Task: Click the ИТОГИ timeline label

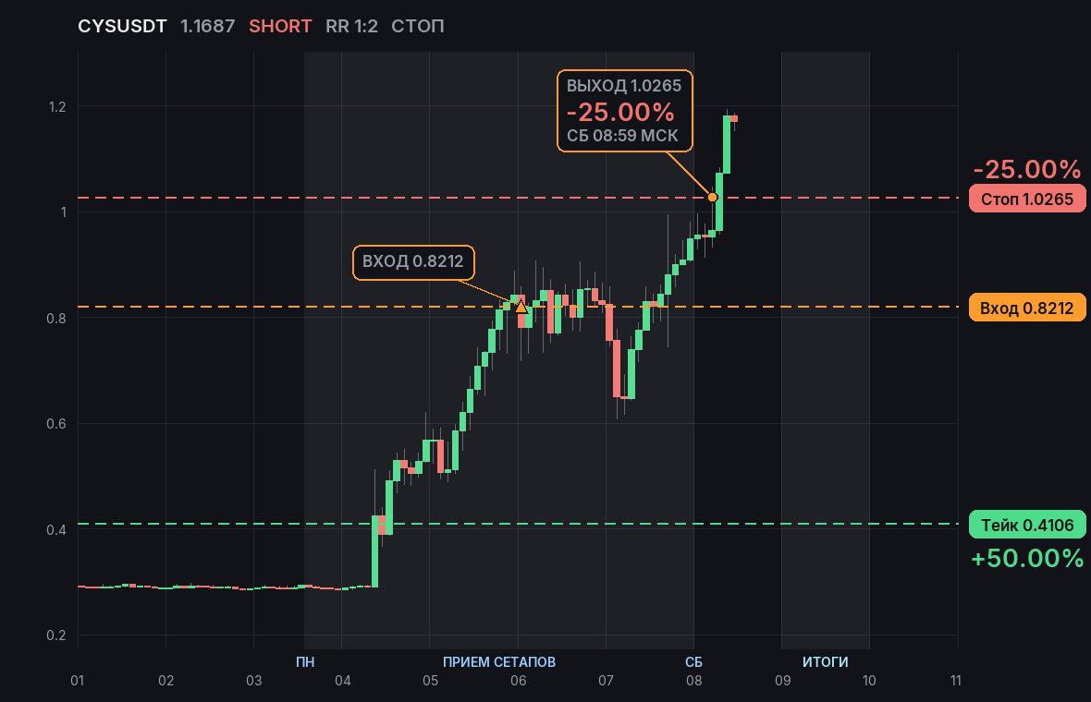Action: [x=826, y=661]
